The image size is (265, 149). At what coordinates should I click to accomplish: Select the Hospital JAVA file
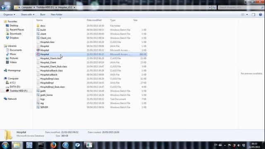pos(45,46)
